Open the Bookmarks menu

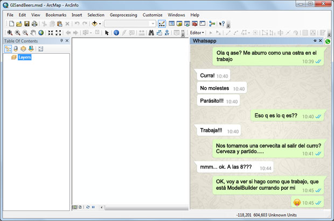click(x=56, y=15)
